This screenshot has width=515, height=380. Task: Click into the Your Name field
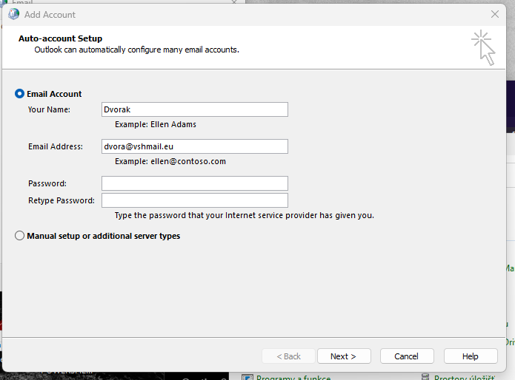click(195, 109)
